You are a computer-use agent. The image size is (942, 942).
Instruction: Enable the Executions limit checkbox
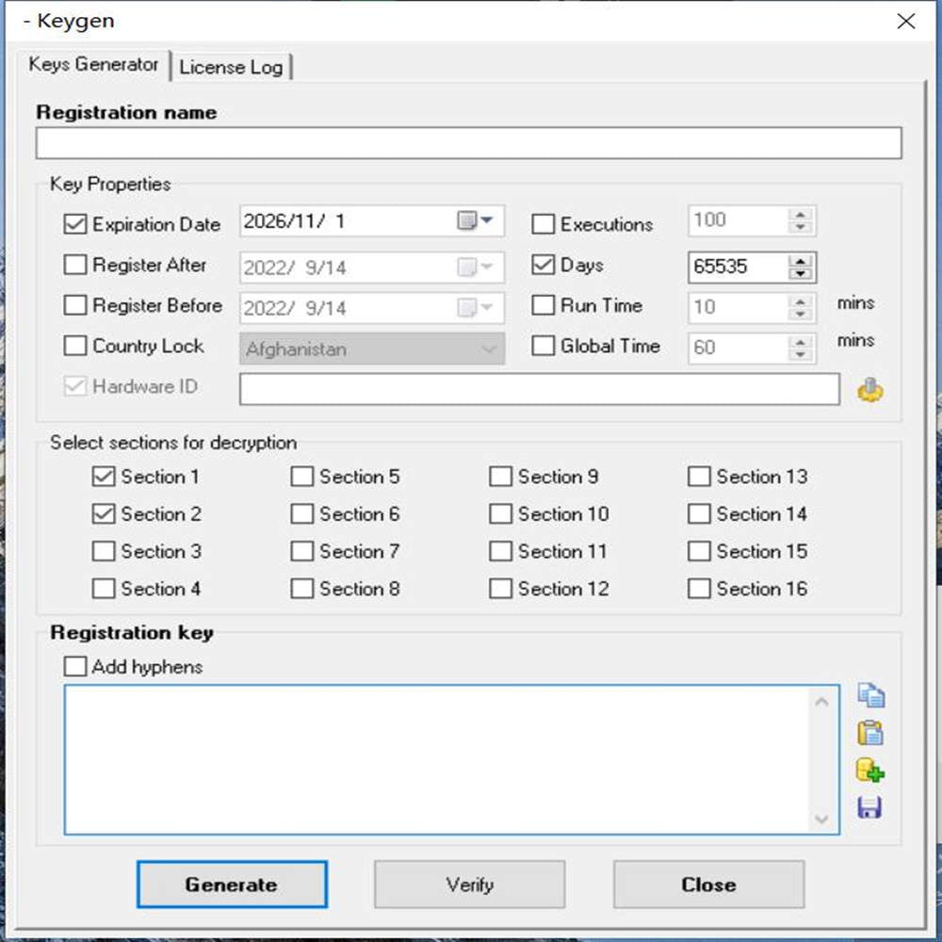pos(543,224)
